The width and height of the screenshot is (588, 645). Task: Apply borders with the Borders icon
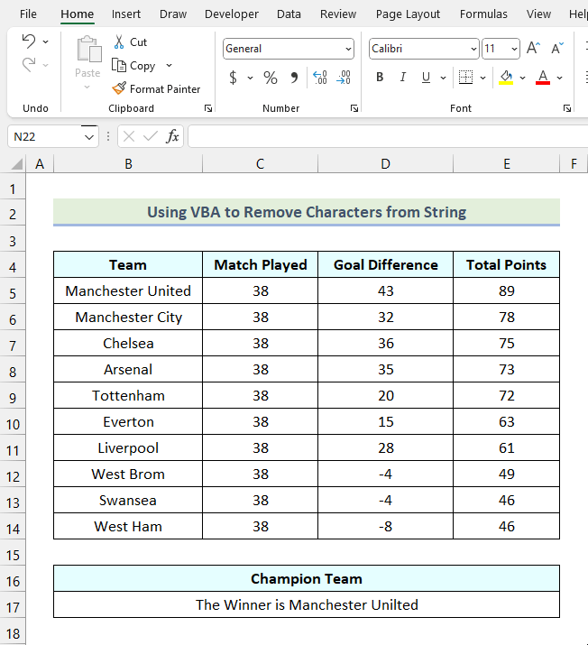tap(465, 77)
